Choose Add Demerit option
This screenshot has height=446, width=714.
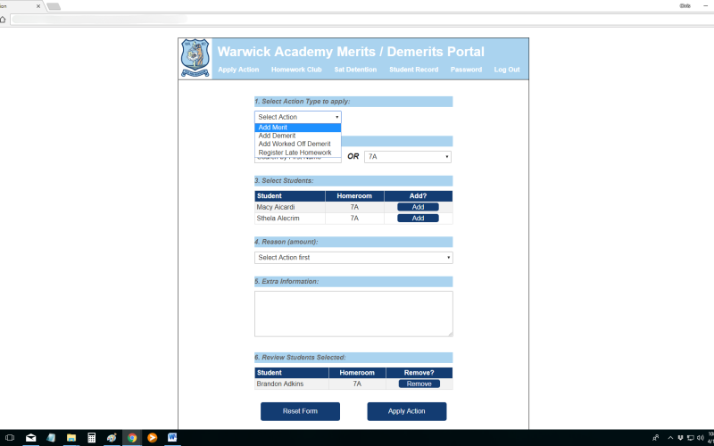click(298, 136)
